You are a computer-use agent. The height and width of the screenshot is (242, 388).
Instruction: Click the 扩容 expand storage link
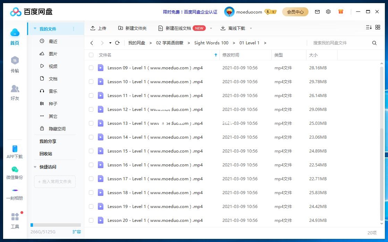coord(77,232)
